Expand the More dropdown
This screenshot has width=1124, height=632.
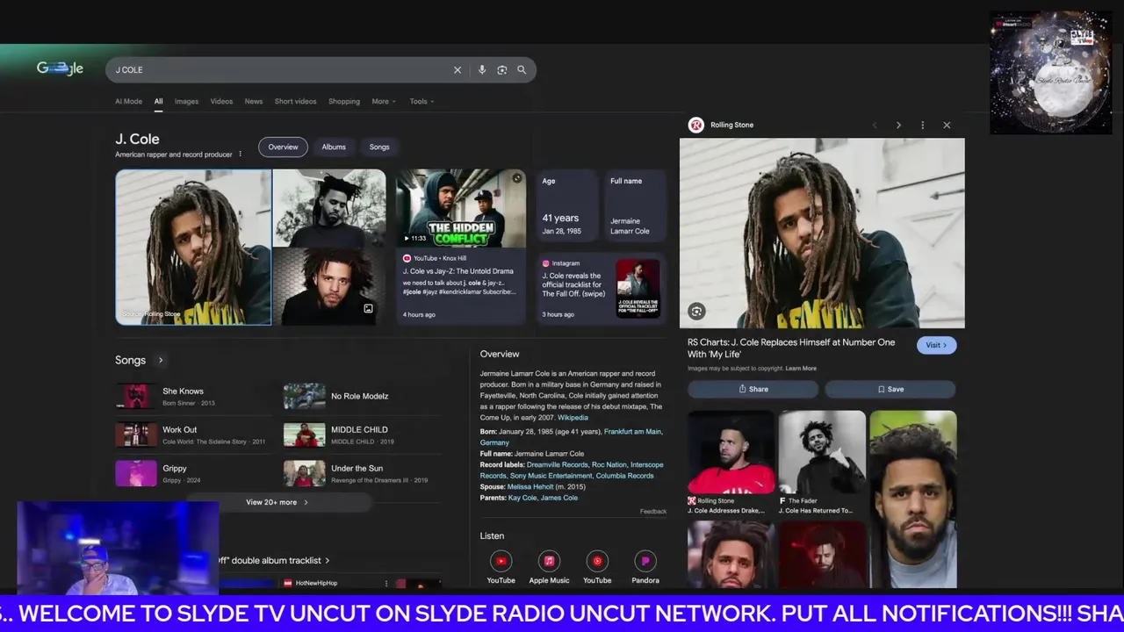pos(384,101)
